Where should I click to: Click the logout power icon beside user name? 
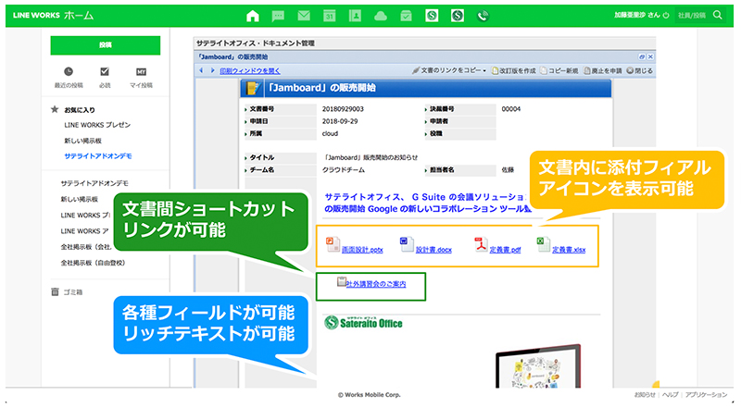click(x=666, y=15)
